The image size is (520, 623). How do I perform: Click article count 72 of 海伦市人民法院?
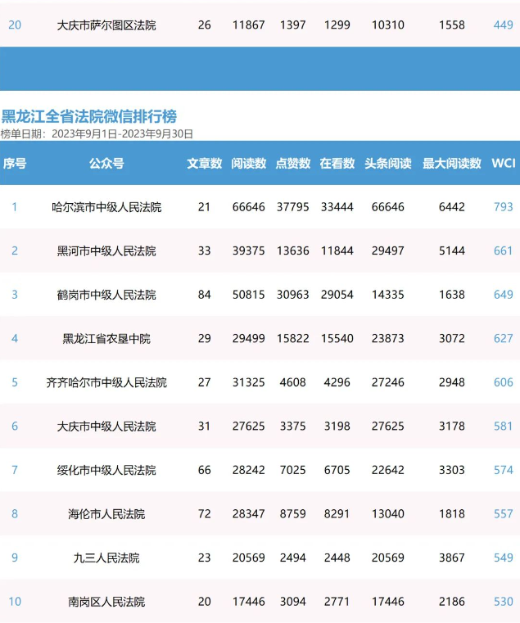[205, 514]
